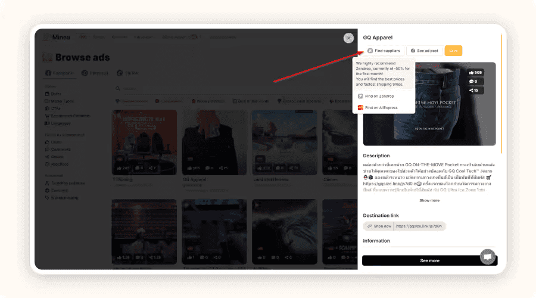Click the black See more button
The width and height of the screenshot is (536, 298).
click(429, 260)
